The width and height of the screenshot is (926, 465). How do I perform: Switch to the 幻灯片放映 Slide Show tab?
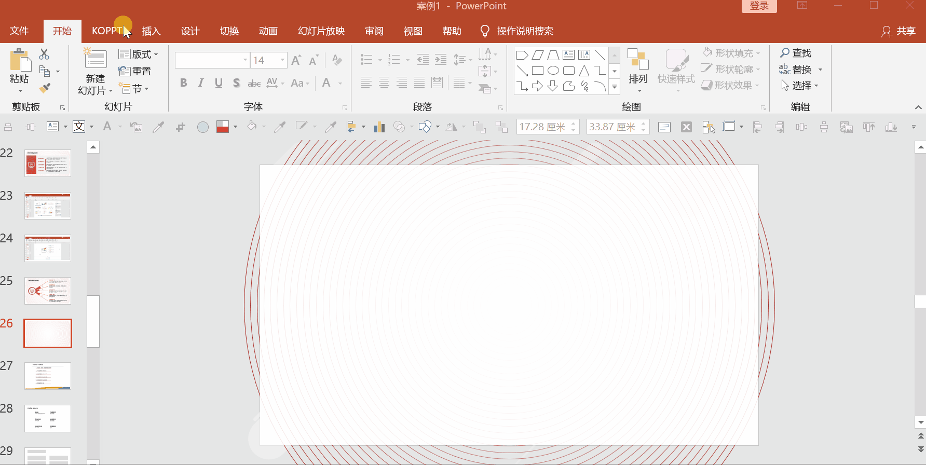coord(321,31)
